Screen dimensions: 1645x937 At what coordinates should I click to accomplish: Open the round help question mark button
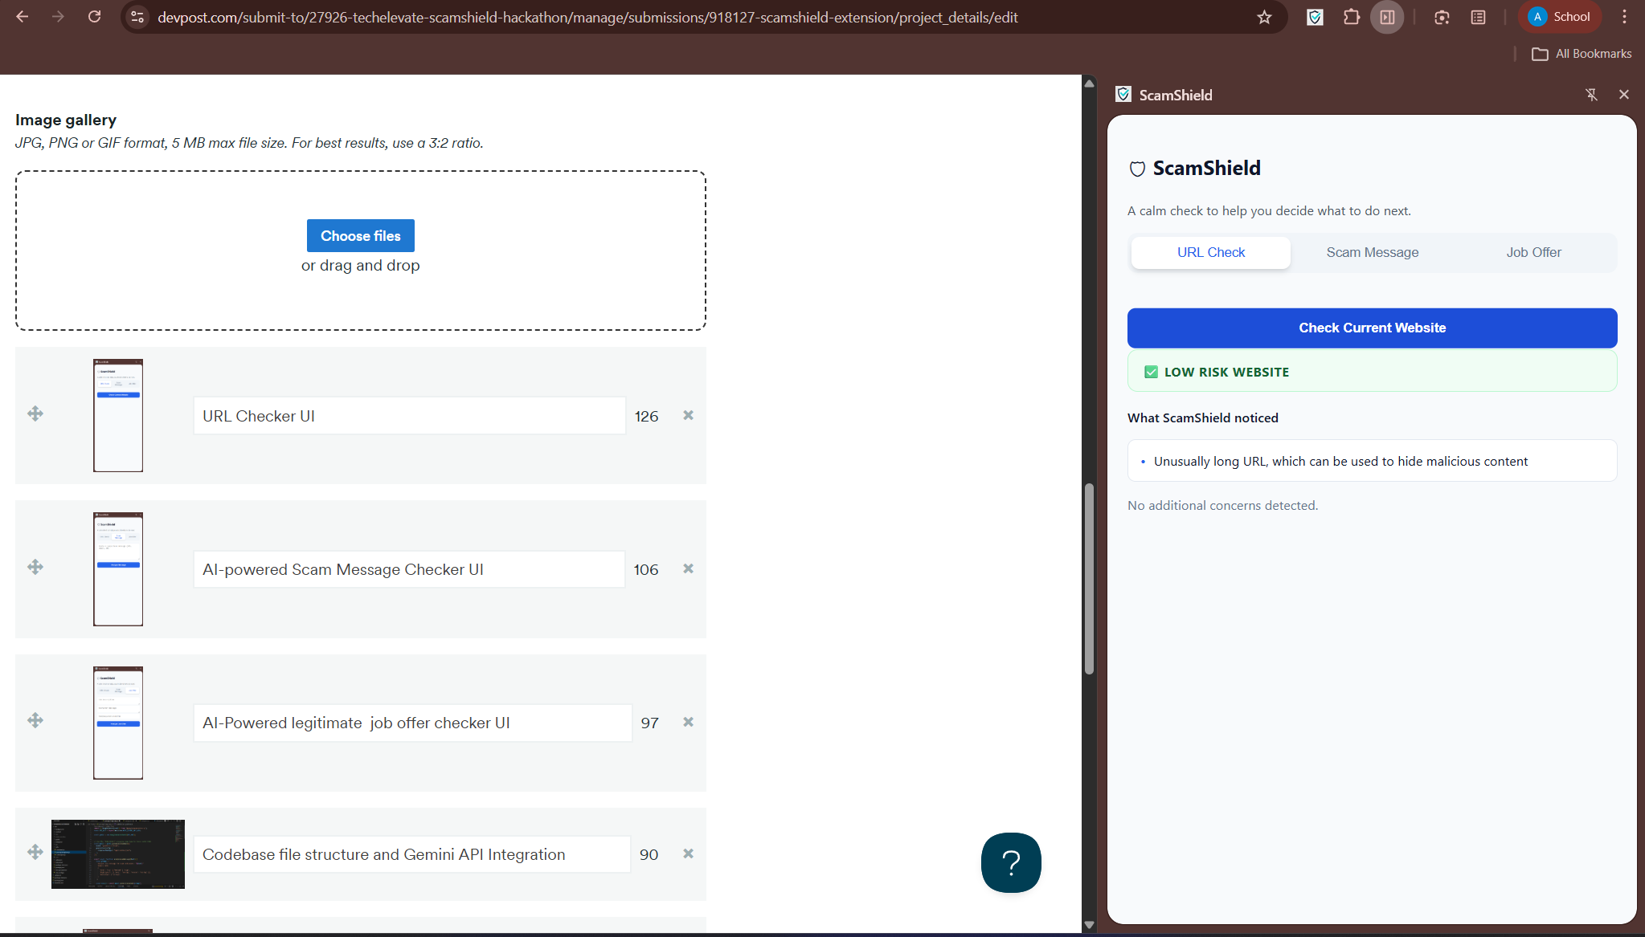click(x=1011, y=862)
